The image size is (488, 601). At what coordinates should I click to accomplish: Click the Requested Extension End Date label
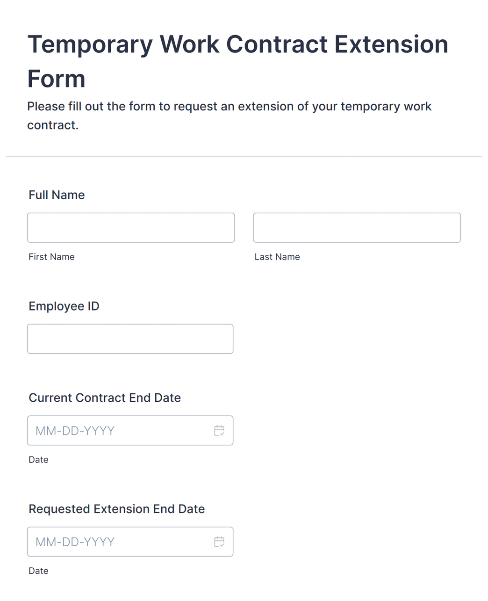(117, 509)
